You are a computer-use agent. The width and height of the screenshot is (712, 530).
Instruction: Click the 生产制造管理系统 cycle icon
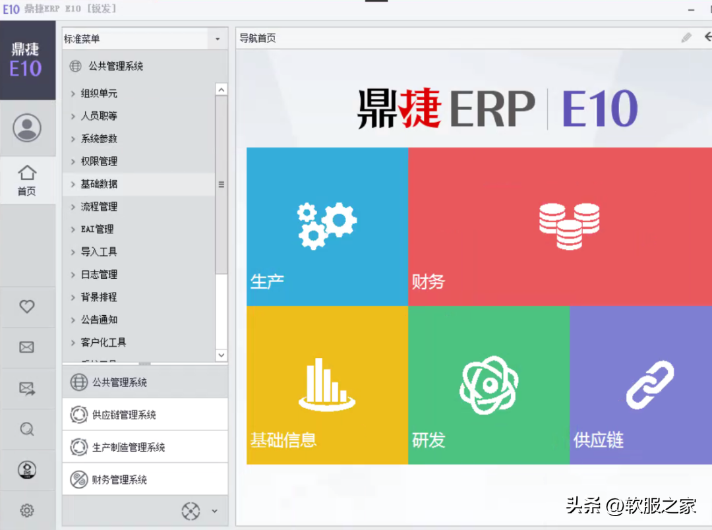click(x=78, y=447)
